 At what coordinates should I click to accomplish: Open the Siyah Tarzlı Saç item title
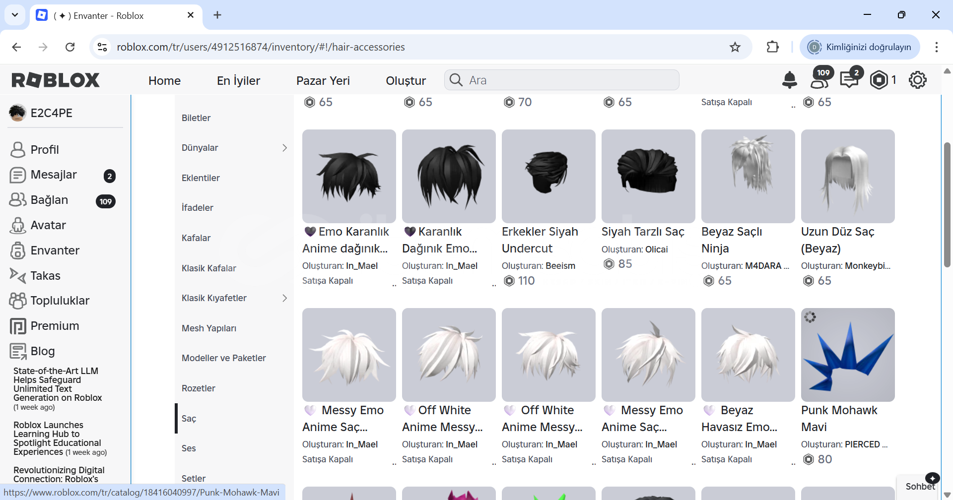click(x=643, y=232)
